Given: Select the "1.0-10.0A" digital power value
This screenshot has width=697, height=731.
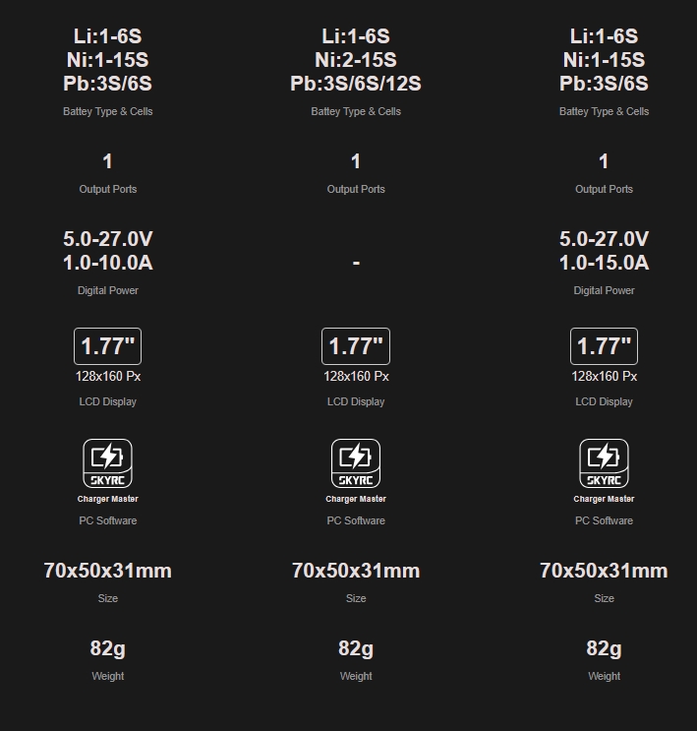Looking at the screenshot, I should tap(107, 263).
